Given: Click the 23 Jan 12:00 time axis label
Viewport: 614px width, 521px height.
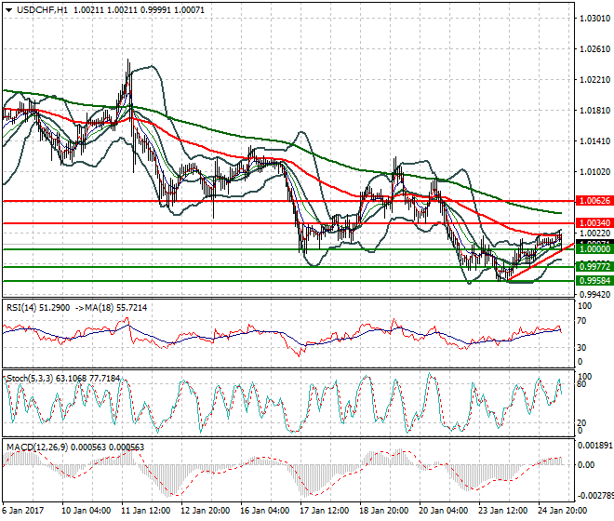Looking at the screenshot, I should (x=502, y=511).
